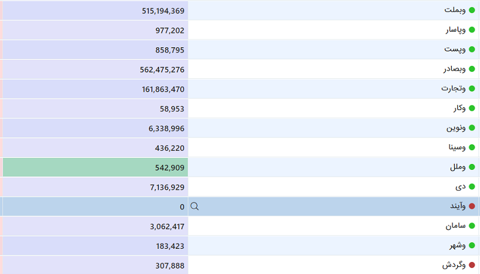
Task: Select the symbol name وکار
Action: 460,108
